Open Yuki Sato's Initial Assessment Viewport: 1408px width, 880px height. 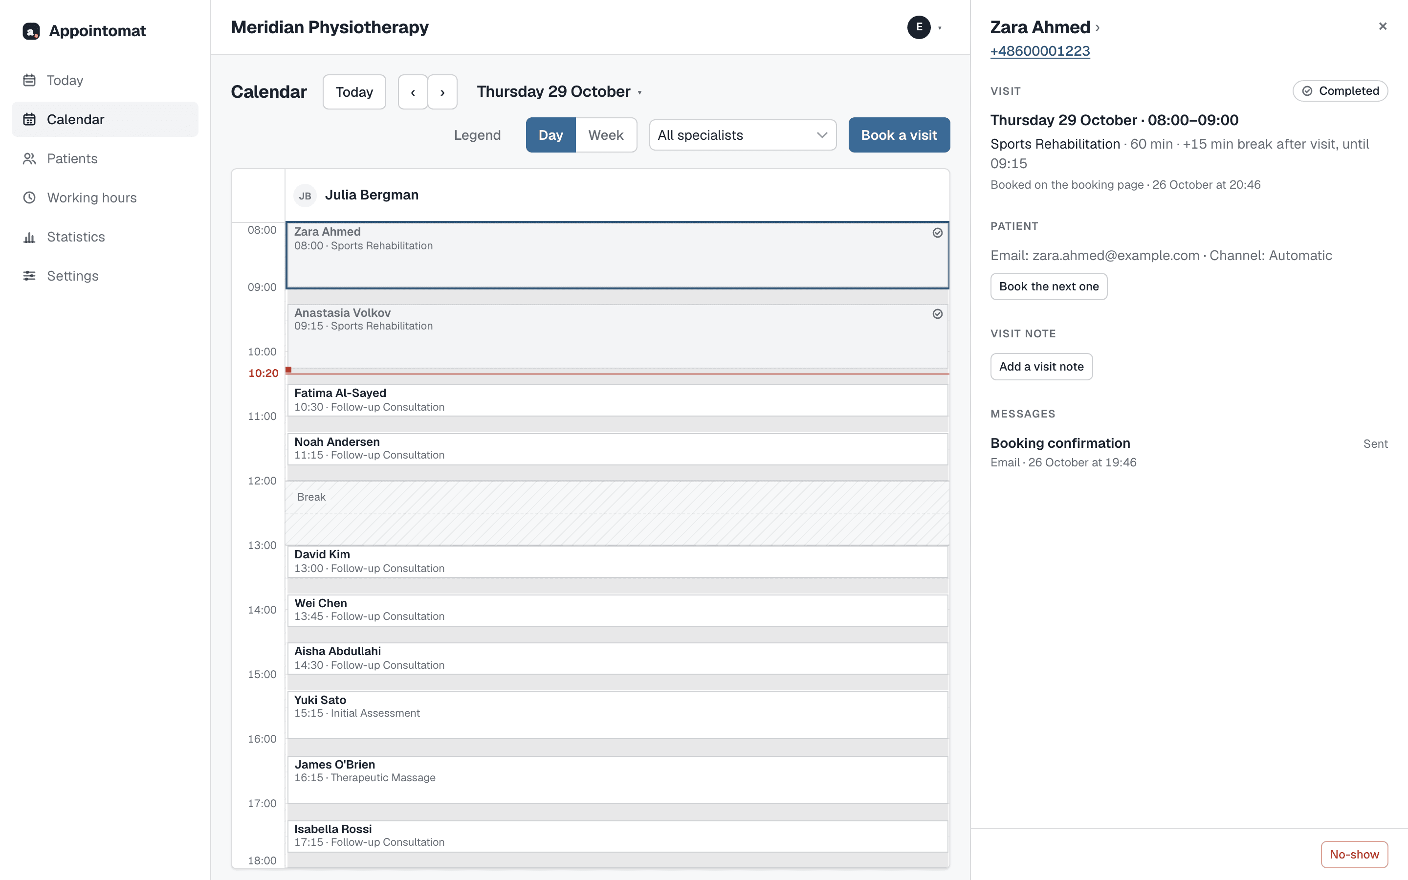tap(617, 715)
